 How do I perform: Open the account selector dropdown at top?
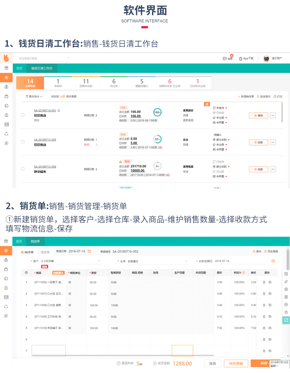[68, 58]
